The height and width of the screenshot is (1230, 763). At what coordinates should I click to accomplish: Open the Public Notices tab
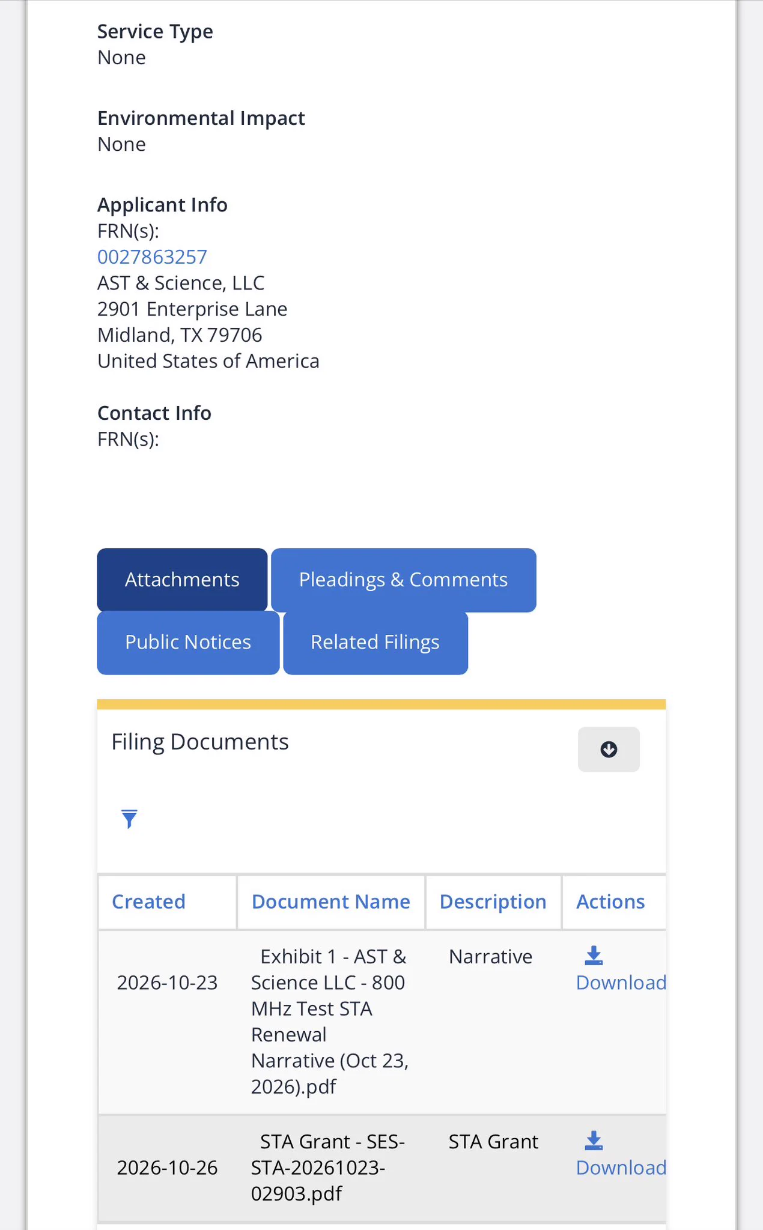point(188,643)
